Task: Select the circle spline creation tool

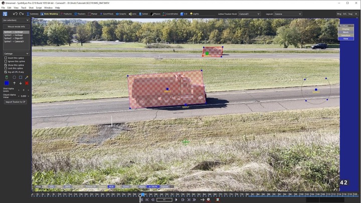Action: point(14,77)
